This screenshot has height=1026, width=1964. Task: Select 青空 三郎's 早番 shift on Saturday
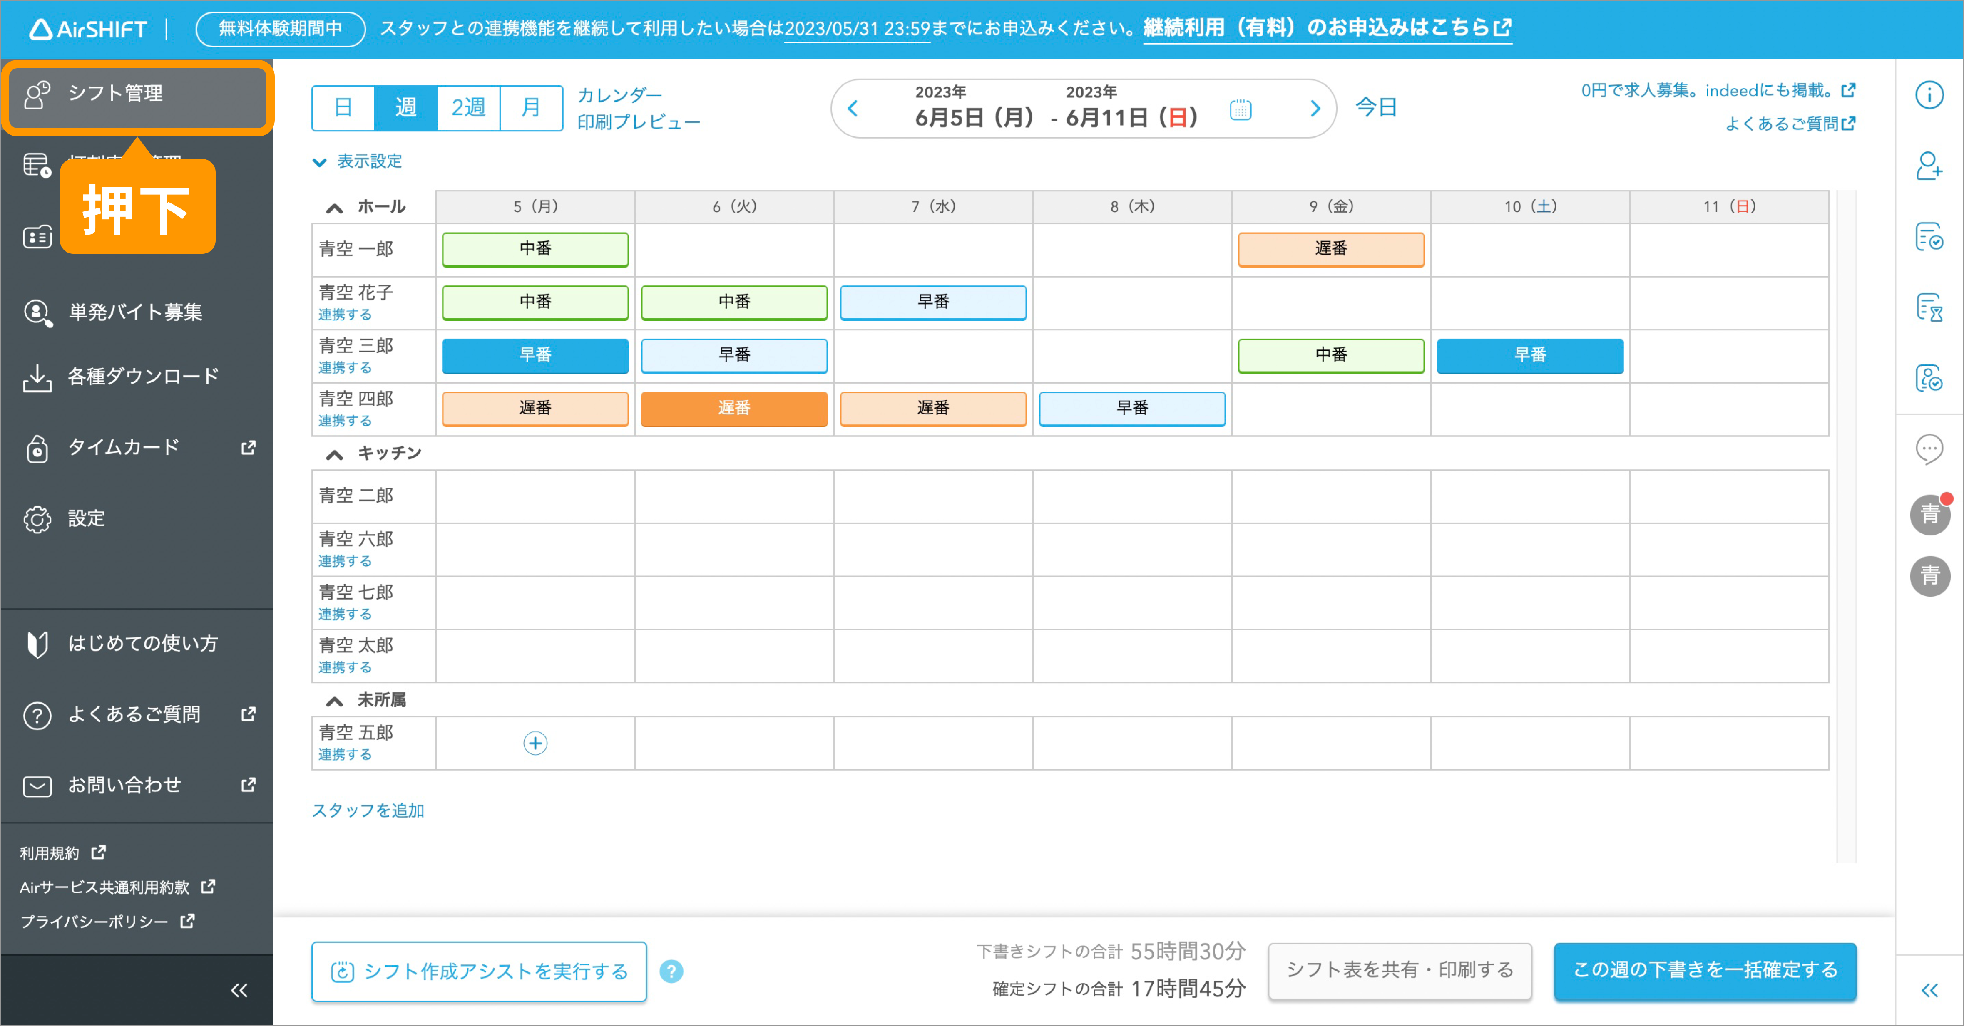(x=1530, y=355)
